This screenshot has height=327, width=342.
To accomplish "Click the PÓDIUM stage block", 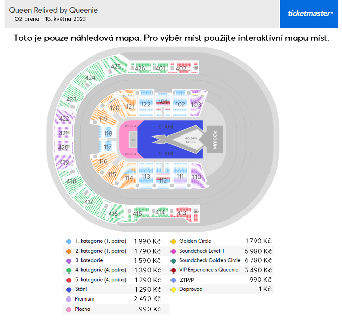I will pos(214,140).
